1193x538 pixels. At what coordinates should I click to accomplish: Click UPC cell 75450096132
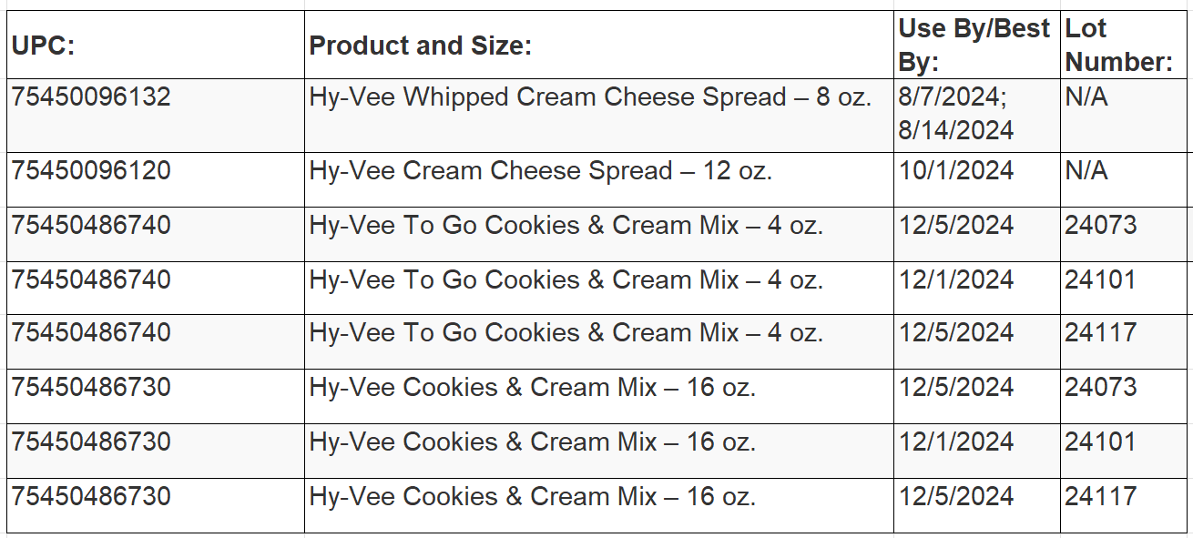click(91, 97)
